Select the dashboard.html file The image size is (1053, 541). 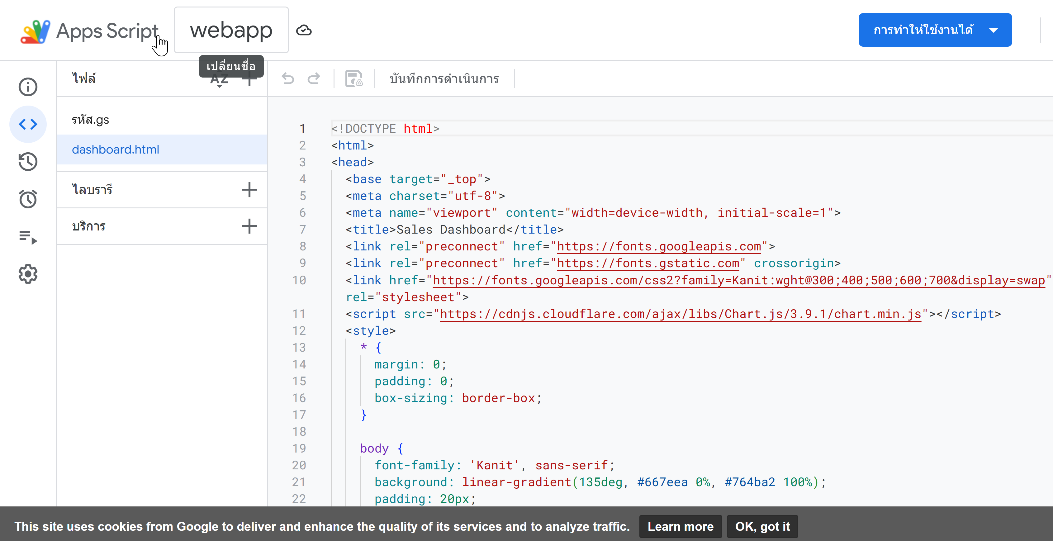tap(116, 150)
